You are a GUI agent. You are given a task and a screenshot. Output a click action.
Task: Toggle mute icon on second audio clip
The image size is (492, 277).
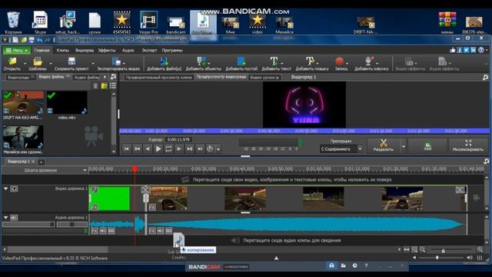point(161,231)
